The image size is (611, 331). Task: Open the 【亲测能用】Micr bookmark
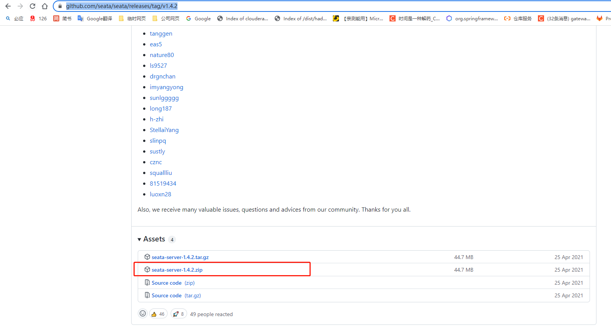tap(358, 18)
